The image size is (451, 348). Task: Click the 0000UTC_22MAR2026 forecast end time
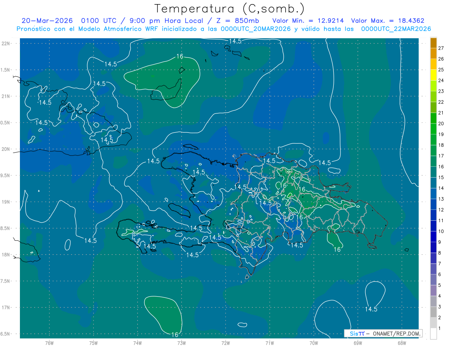(396, 29)
